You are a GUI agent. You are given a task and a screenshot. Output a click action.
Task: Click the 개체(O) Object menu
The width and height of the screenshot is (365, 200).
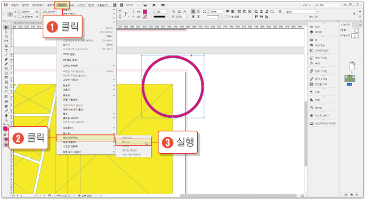pos(62,5)
